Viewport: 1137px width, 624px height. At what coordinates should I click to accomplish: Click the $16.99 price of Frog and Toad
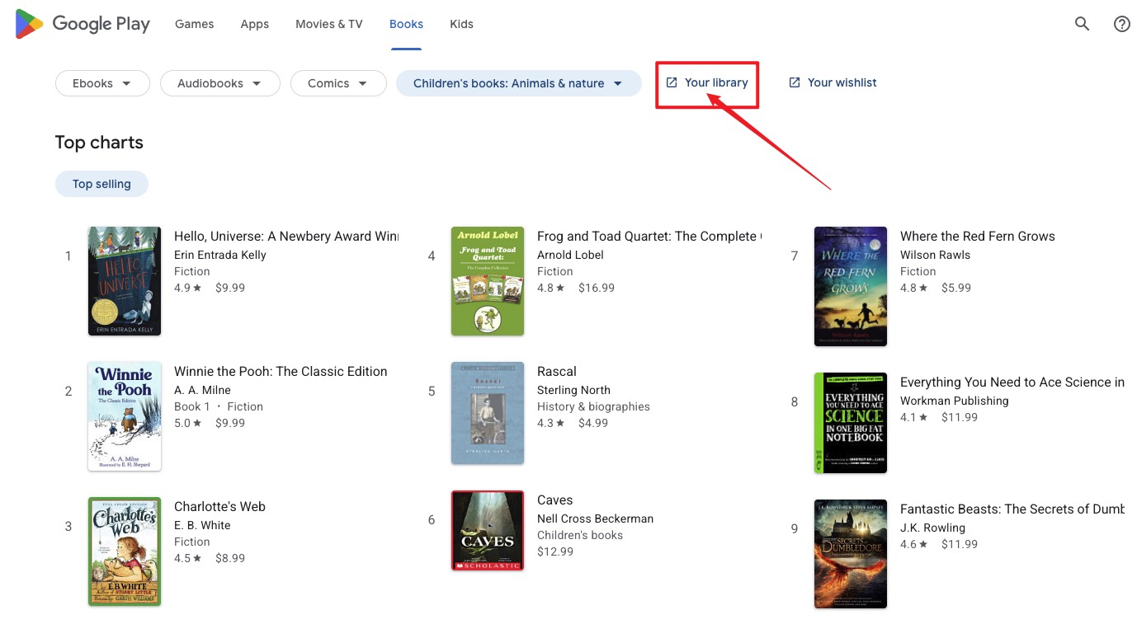click(597, 288)
